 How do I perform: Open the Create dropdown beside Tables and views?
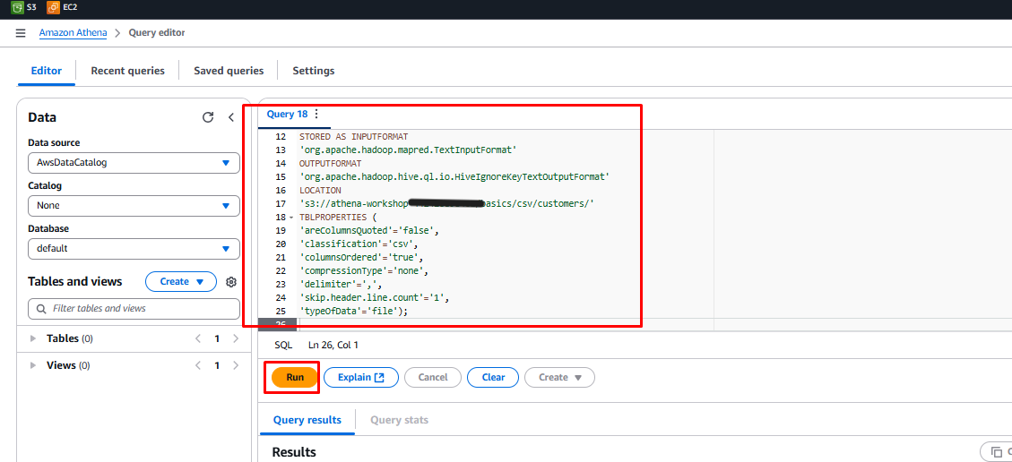tap(181, 282)
